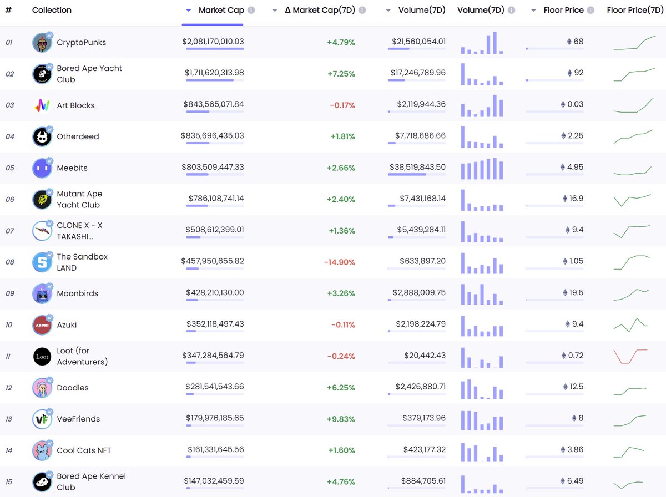The height and width of the screenshot is (497, 666).
Task: Click the Doodles collection avatar
Action: point(42,388)
